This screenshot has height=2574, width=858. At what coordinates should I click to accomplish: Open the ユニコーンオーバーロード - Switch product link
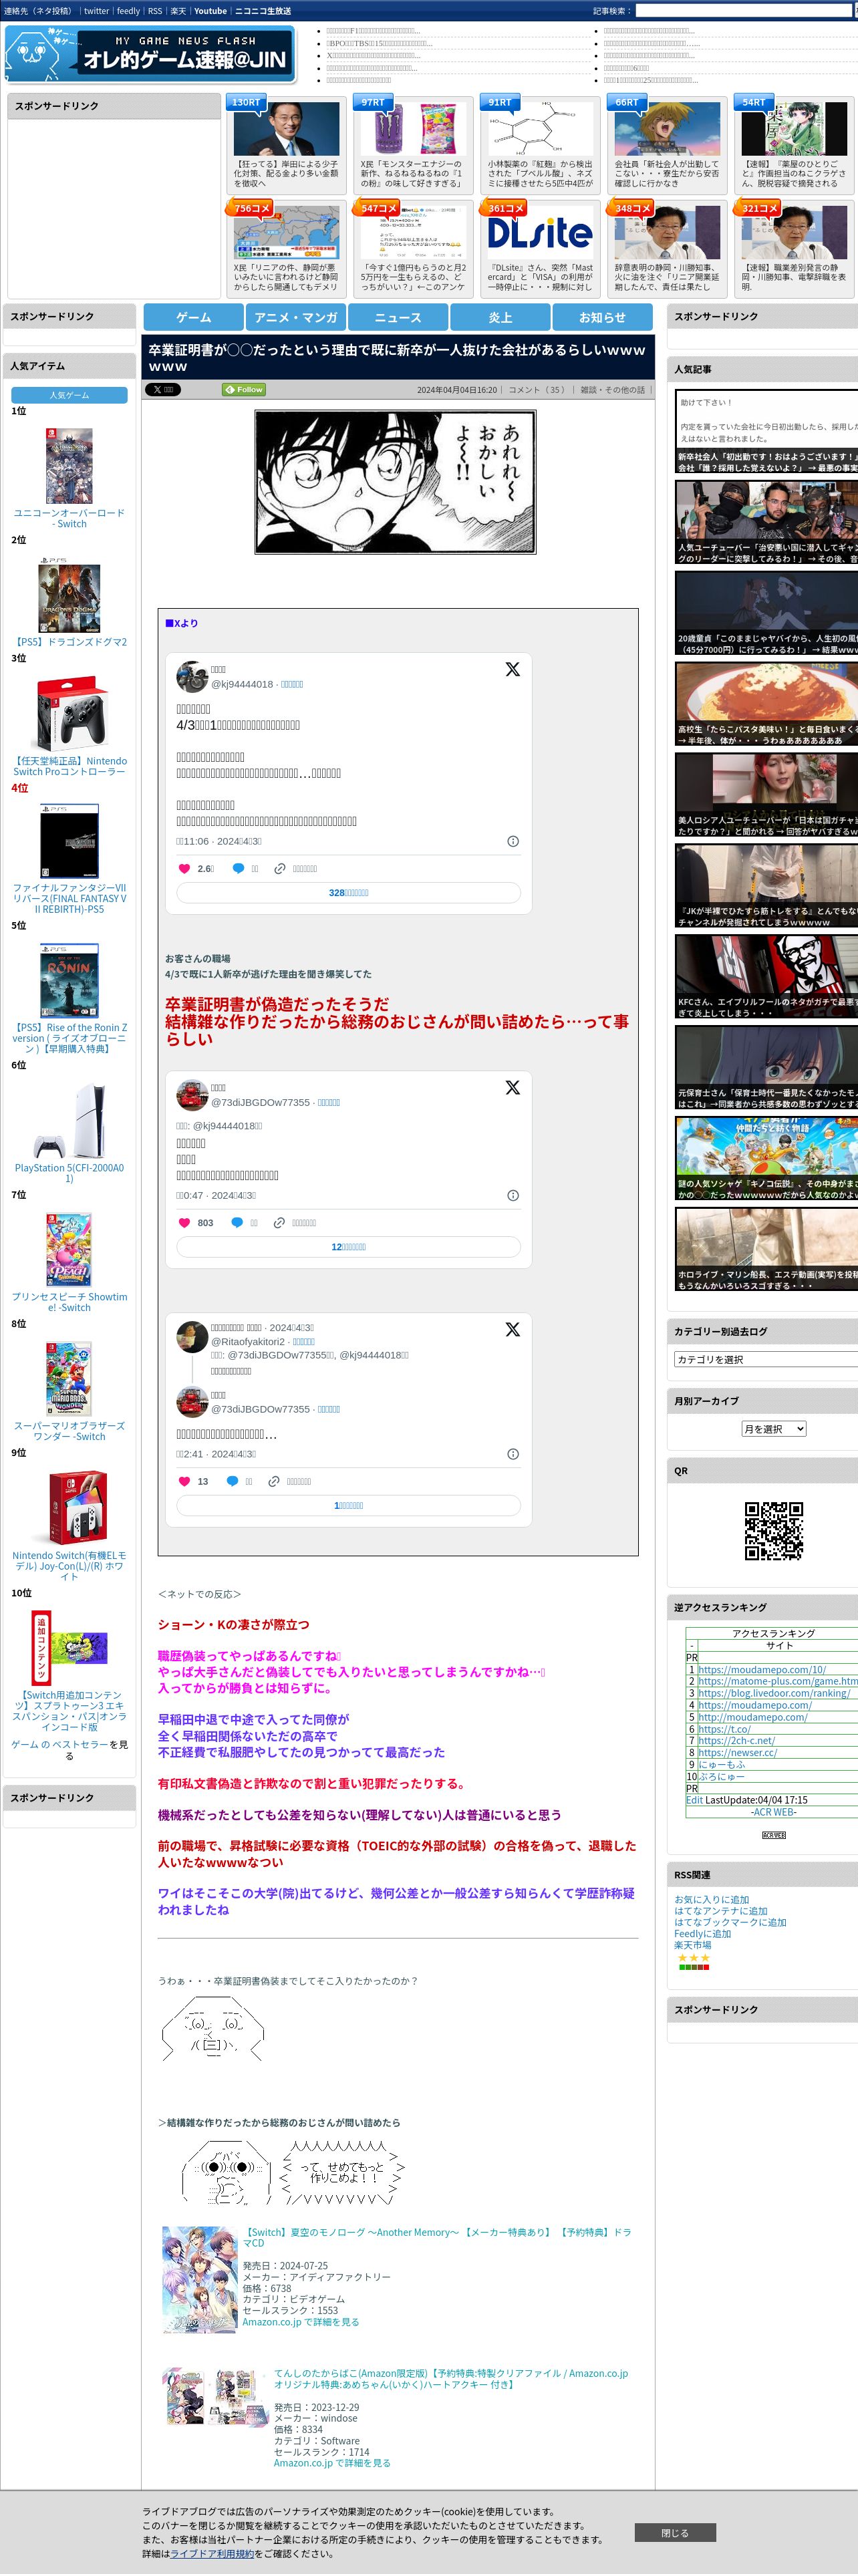pos(69,518)
